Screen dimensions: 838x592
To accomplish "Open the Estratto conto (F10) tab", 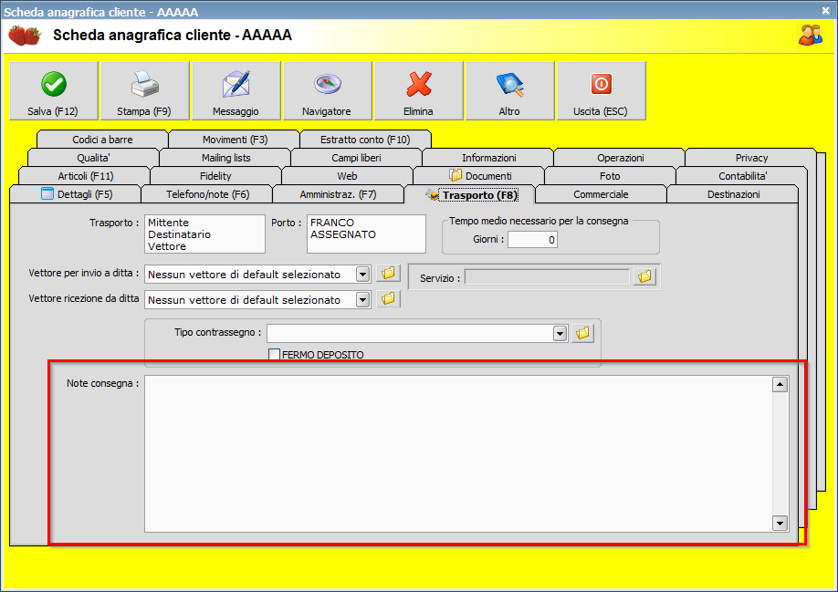I will (x=365, y=140).
